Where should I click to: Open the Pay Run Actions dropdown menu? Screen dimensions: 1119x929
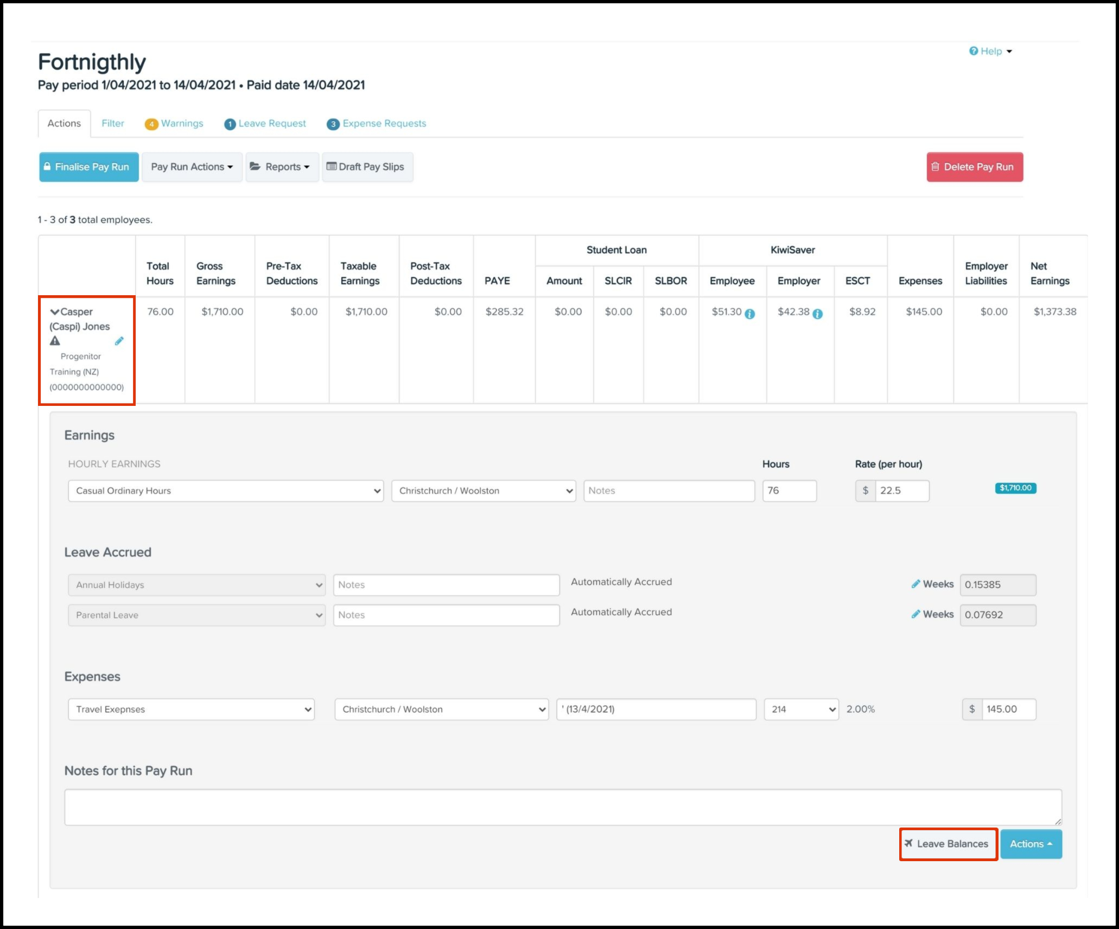pos(192,167)
